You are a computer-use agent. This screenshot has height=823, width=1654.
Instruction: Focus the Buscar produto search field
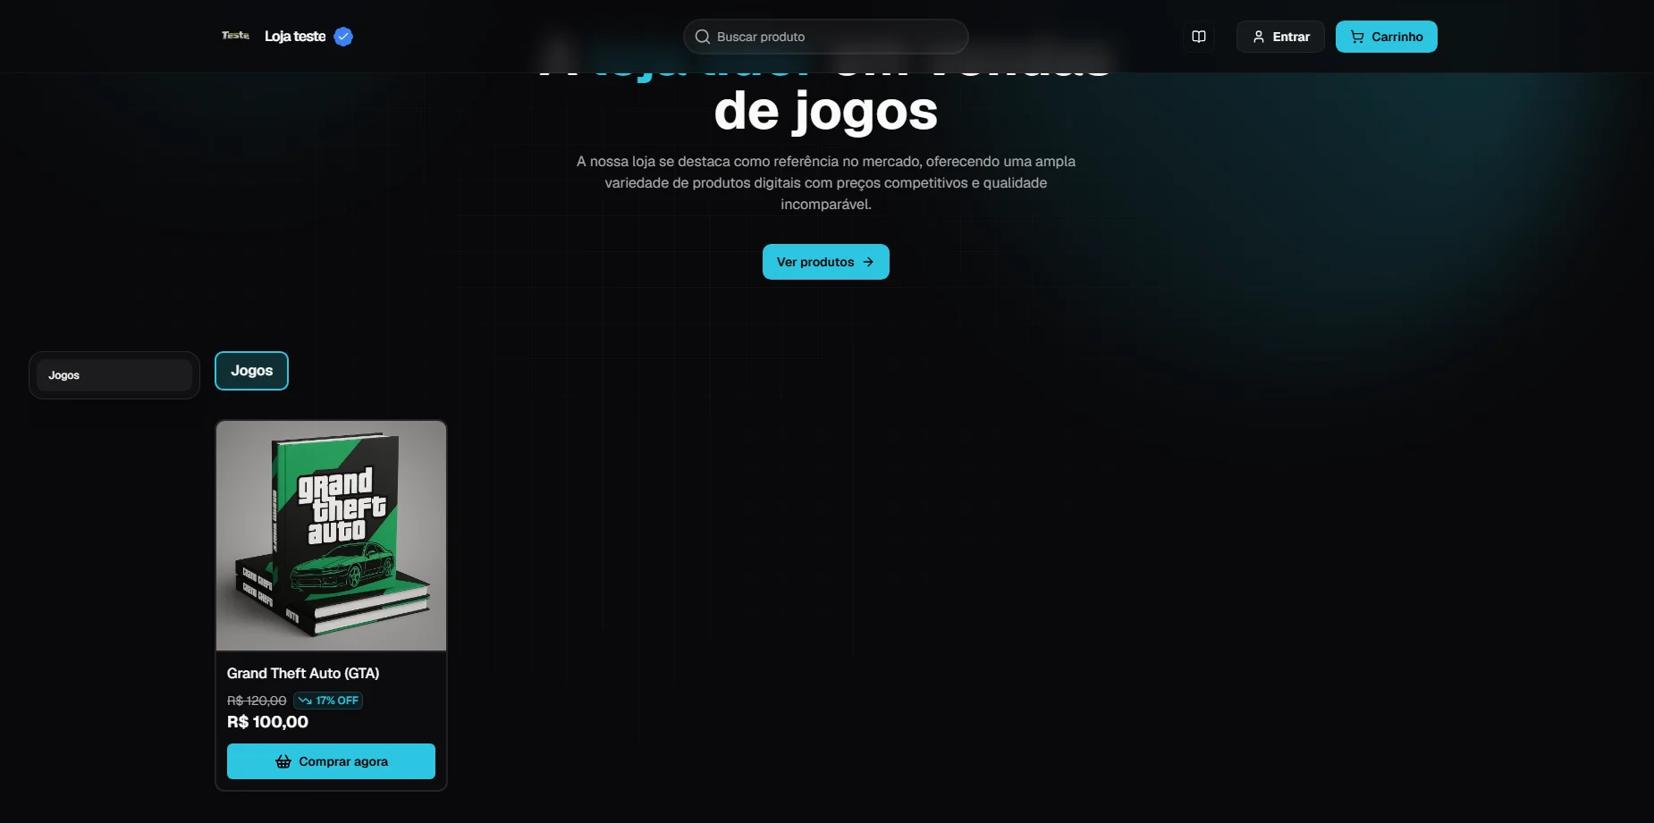(825, 37)
